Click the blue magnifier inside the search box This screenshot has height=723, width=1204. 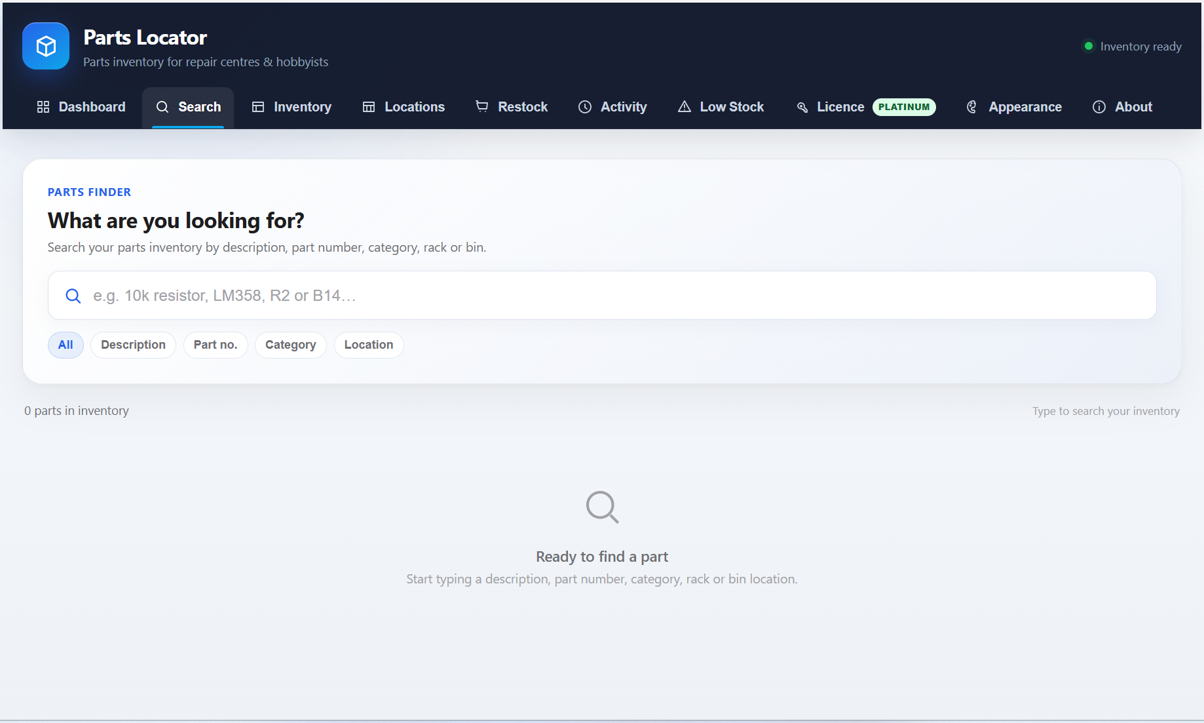point(73,296)
